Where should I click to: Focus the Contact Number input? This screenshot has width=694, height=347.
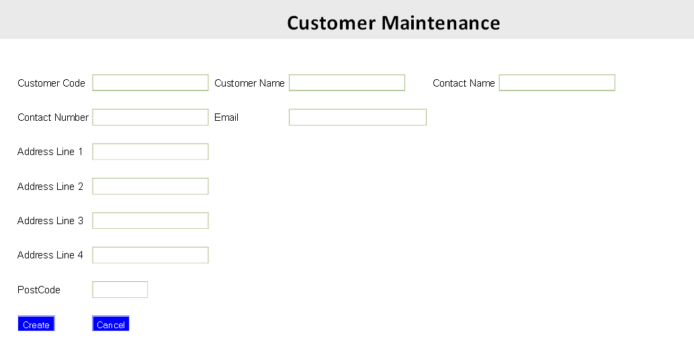point(150,117)
